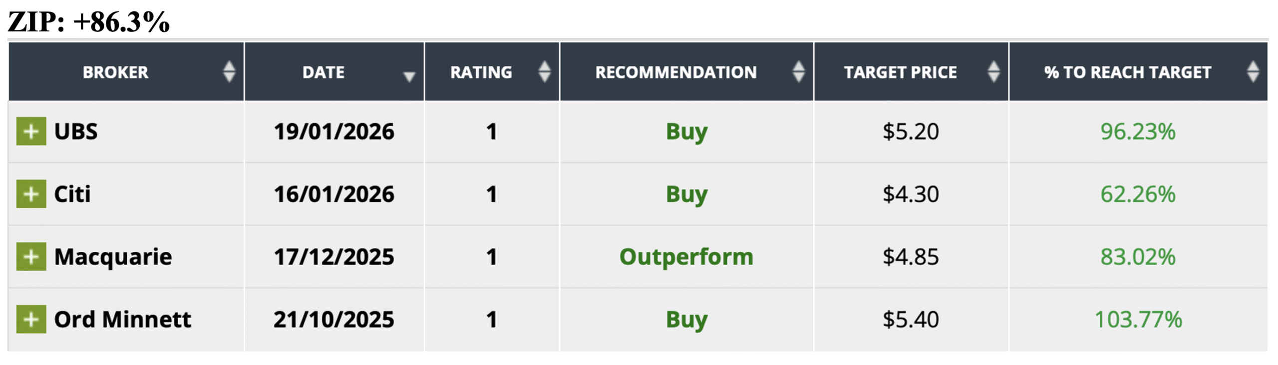Click Citi's $4.30 target price
This screenshot has height=365, width=1278.
911,194
